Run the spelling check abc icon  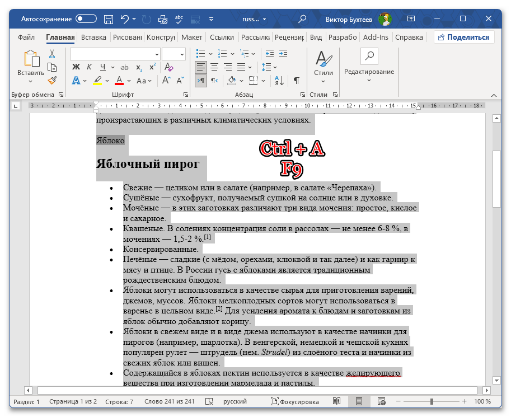pyautogui.click(x=179, y=19)
